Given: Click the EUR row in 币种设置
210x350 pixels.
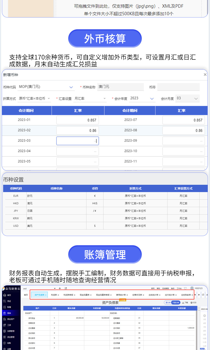Looking at the screenshot, I should click(x=106, y=196).
